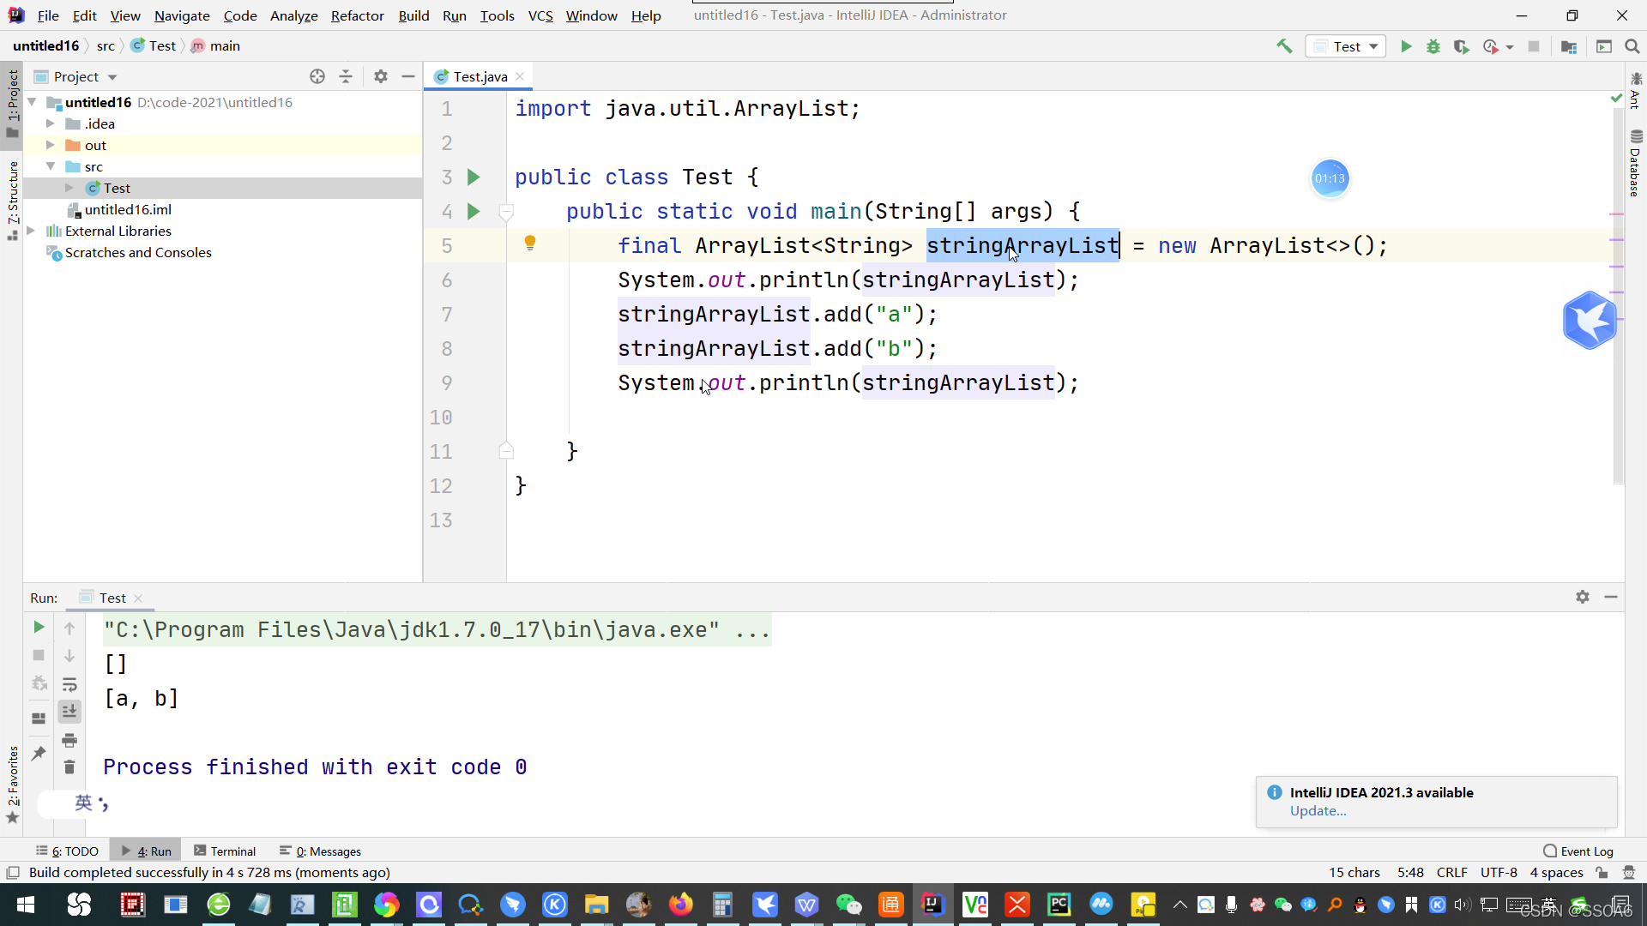Click the inspection green checkmark indicator

click(1616, 99)
